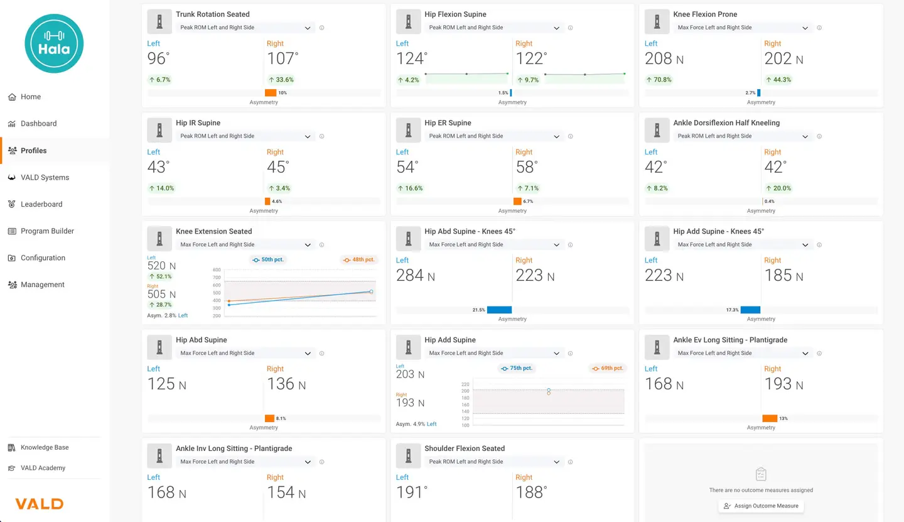The height and width of the screenshot is (522, 904).
Task: Expand the Hip IR Supine Peak ROM dropdown
Action: (x=245, y=136)
